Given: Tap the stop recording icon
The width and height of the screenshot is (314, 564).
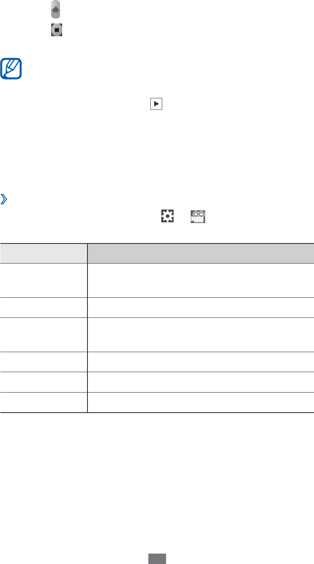Looking at the screenshot, I should (x=56, y=29).
